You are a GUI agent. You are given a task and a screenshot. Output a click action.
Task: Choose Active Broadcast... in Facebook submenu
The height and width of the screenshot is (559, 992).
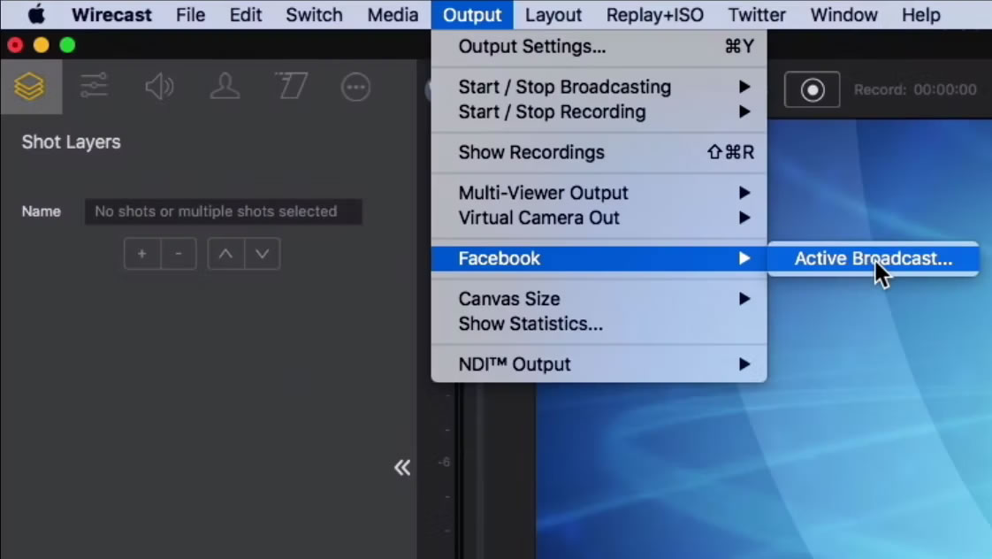(x=873, y=258)
